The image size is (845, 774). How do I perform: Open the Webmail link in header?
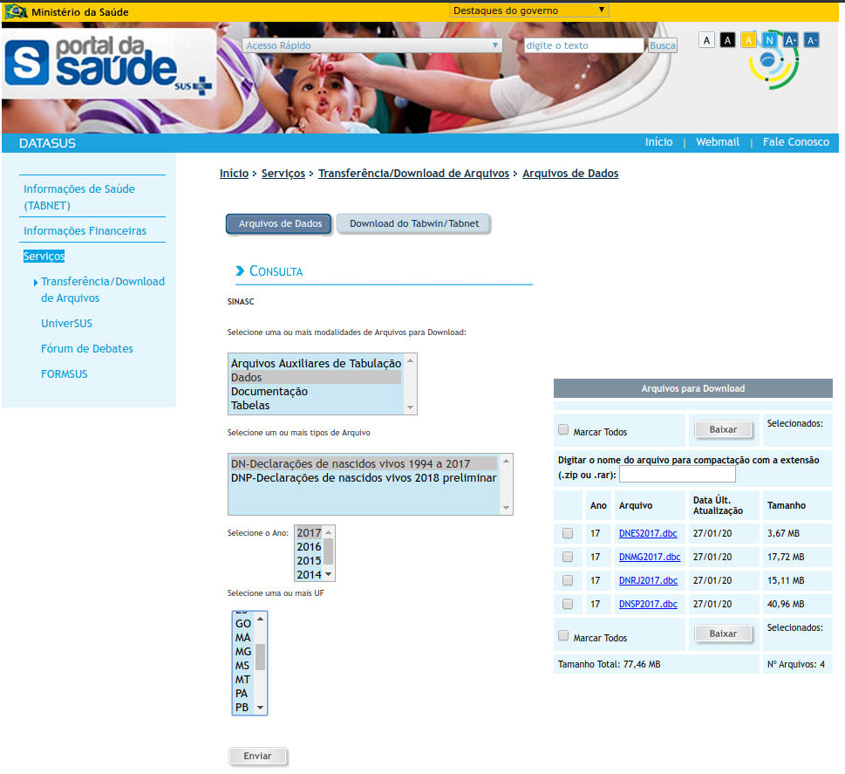[x=718, y=142]
